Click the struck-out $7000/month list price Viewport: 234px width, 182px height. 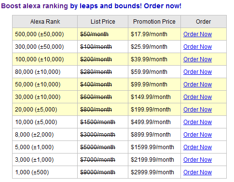[x=97, y=160]
